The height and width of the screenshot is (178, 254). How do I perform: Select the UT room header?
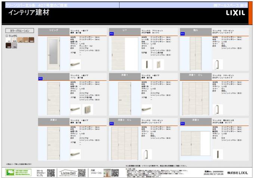[x=125, y=32]
